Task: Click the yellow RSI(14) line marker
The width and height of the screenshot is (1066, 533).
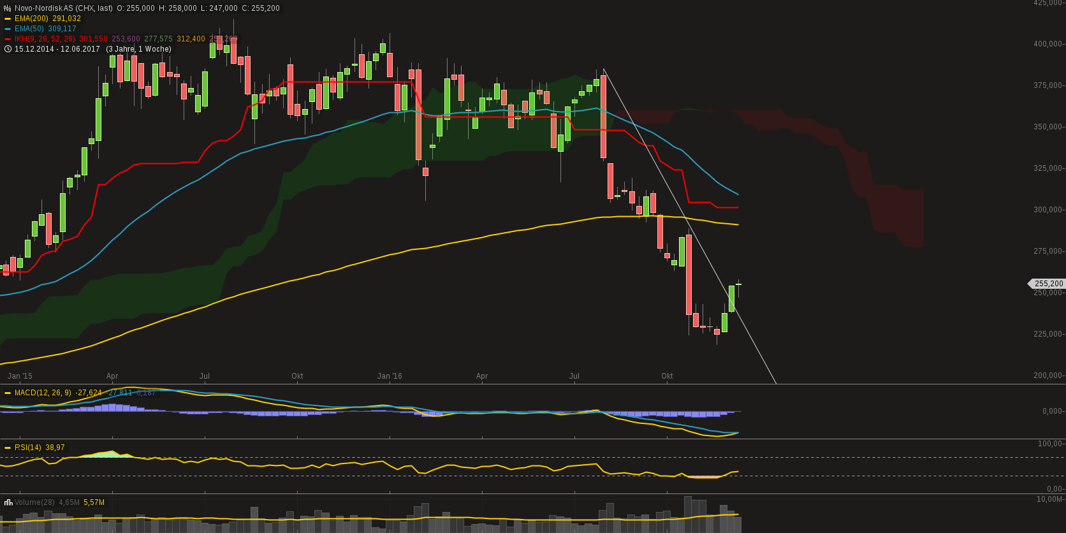Action: (x=8, y=448)
